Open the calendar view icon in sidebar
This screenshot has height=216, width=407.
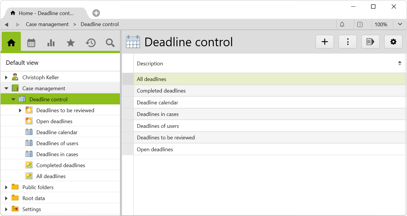31,43
